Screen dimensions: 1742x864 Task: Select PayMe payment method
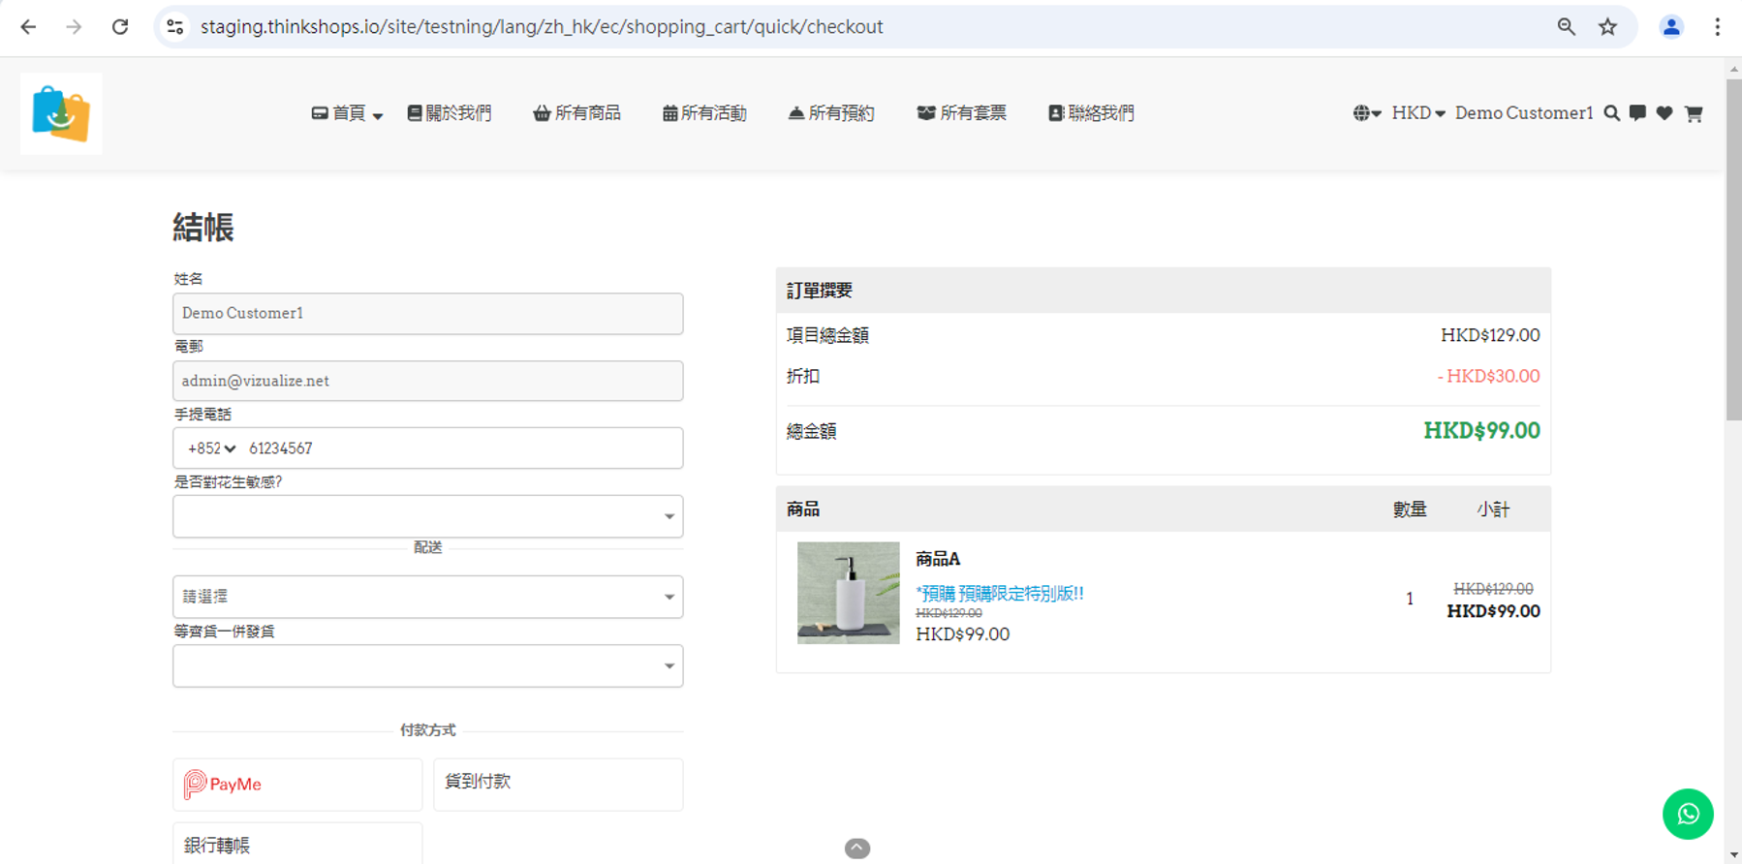(297, 784)
